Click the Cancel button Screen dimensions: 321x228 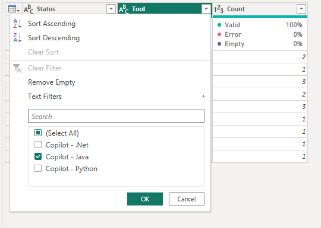[187, 199]
